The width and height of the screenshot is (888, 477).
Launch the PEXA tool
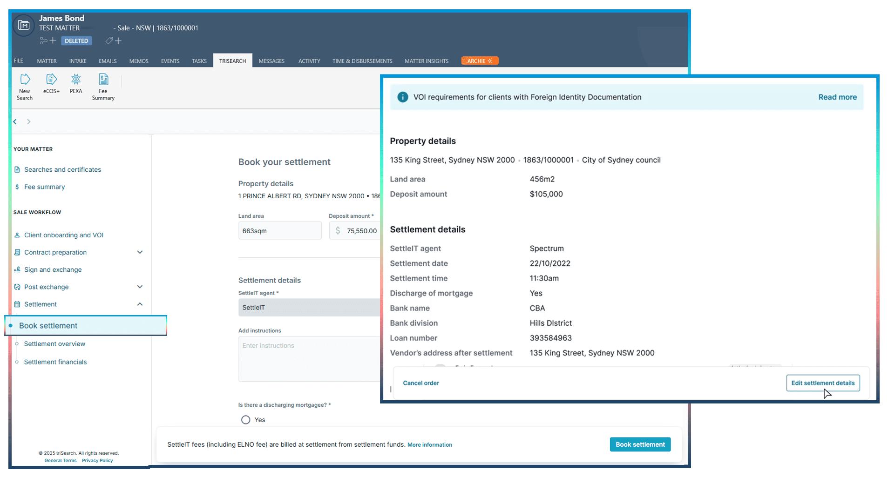(76, 84)
